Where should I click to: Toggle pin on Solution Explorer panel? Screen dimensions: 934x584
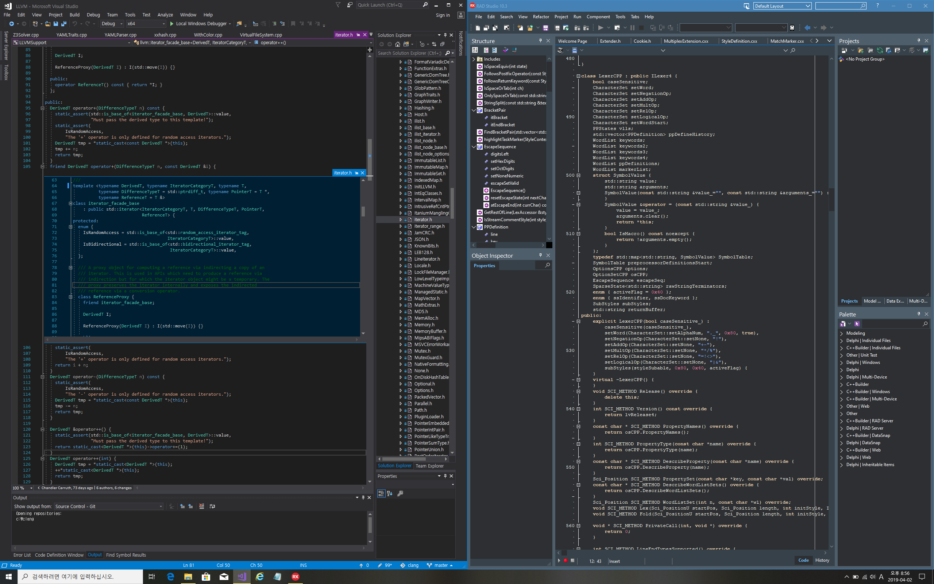(445, 35)
